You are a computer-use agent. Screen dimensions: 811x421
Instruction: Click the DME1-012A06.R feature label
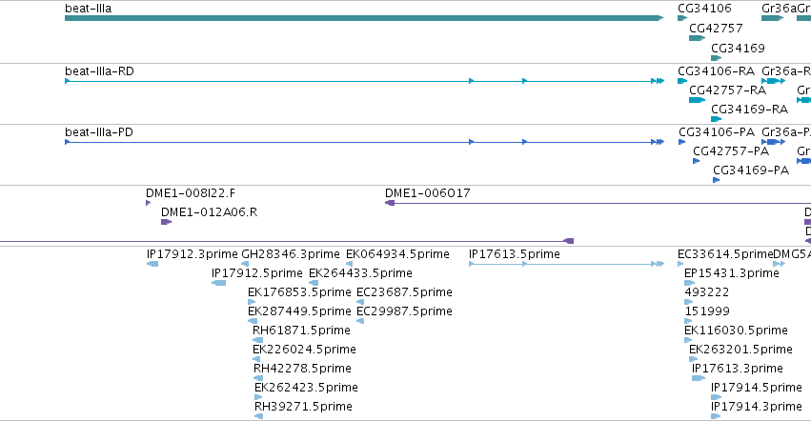click(x=209, y=212)
